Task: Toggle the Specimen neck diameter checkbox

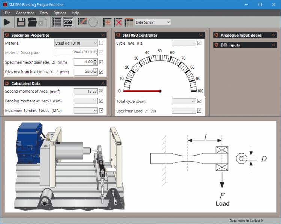Action: point(101,62)
